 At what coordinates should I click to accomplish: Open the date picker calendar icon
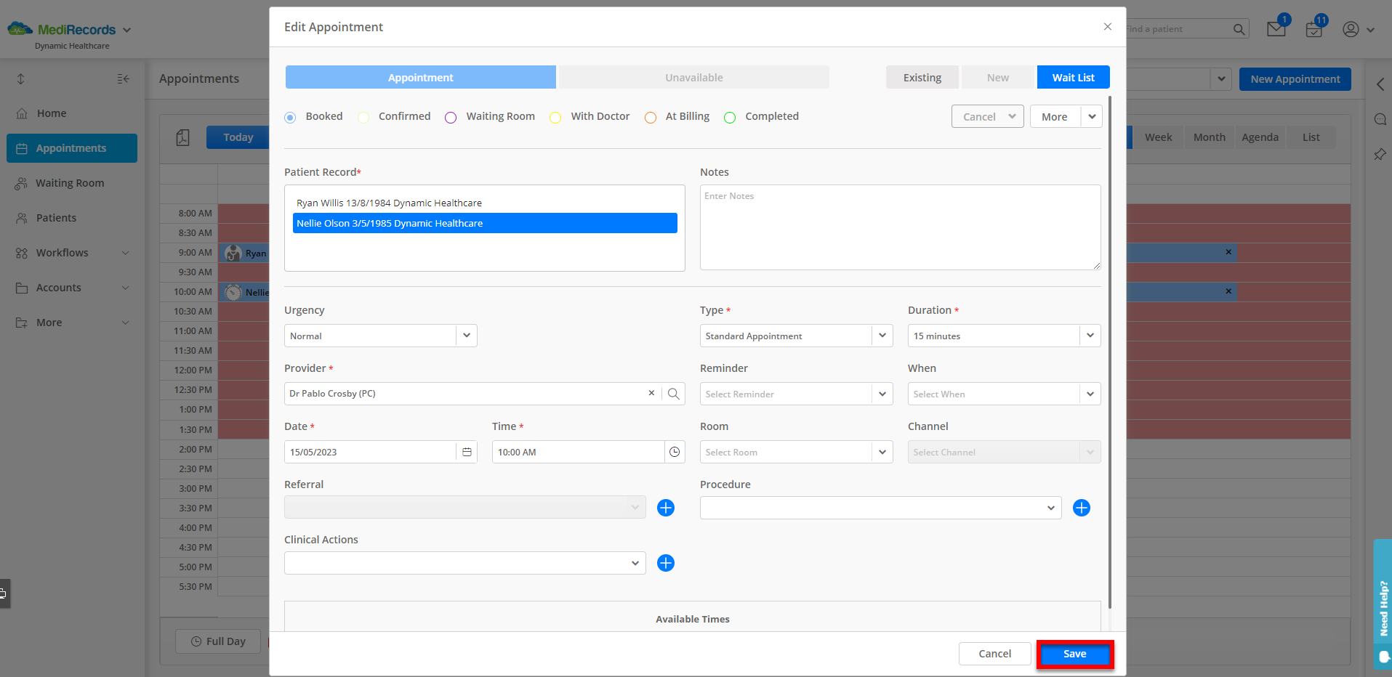coord(467,452)
